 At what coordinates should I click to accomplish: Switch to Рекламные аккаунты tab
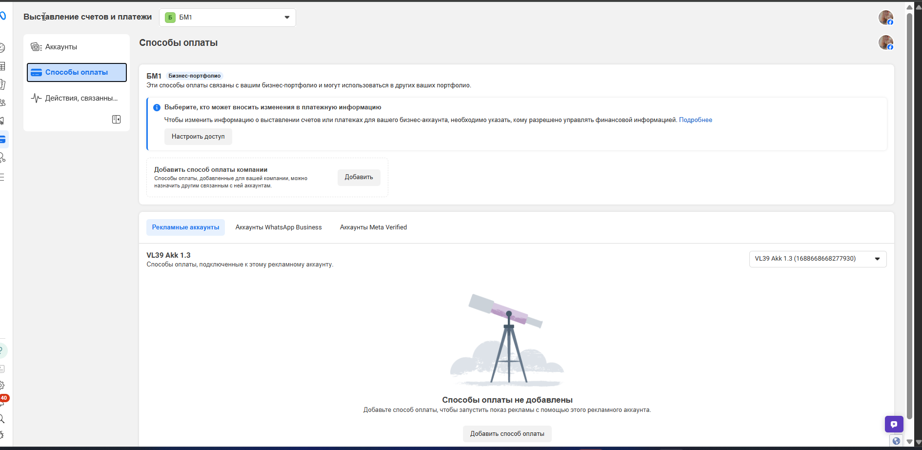coord(185,227)
